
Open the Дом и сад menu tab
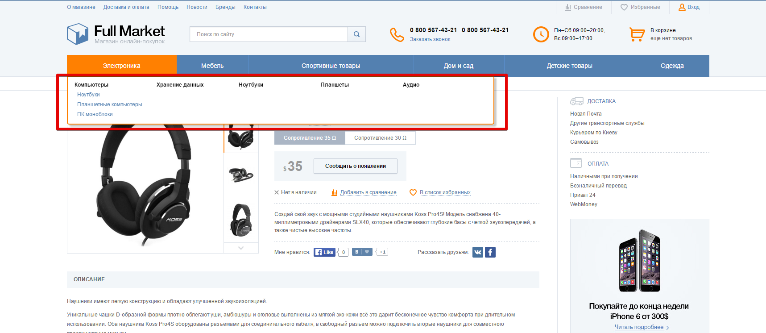pyautogui.click(x=459, y=66)
